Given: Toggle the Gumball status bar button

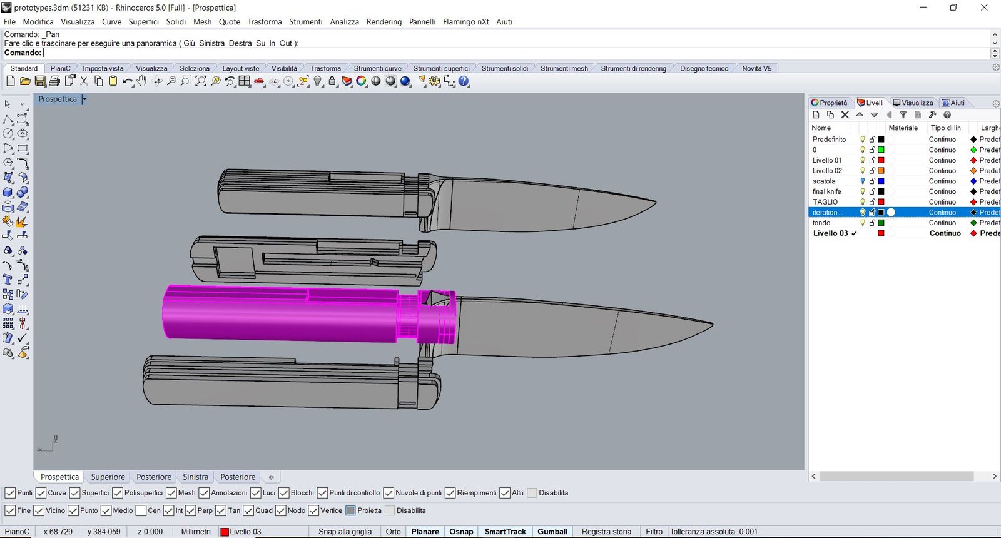Looking at the screenshot, I should [x=552, y=532].
